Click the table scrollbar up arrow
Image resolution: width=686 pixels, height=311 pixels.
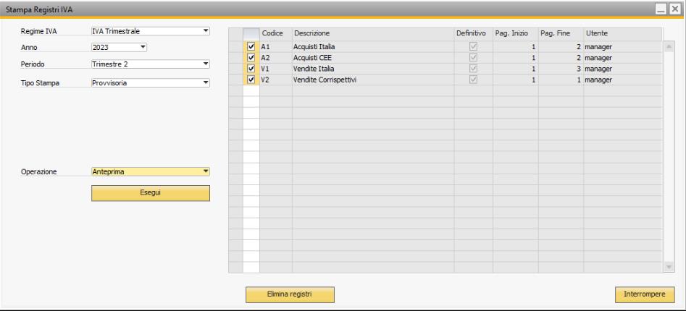[x=669, y=47]
